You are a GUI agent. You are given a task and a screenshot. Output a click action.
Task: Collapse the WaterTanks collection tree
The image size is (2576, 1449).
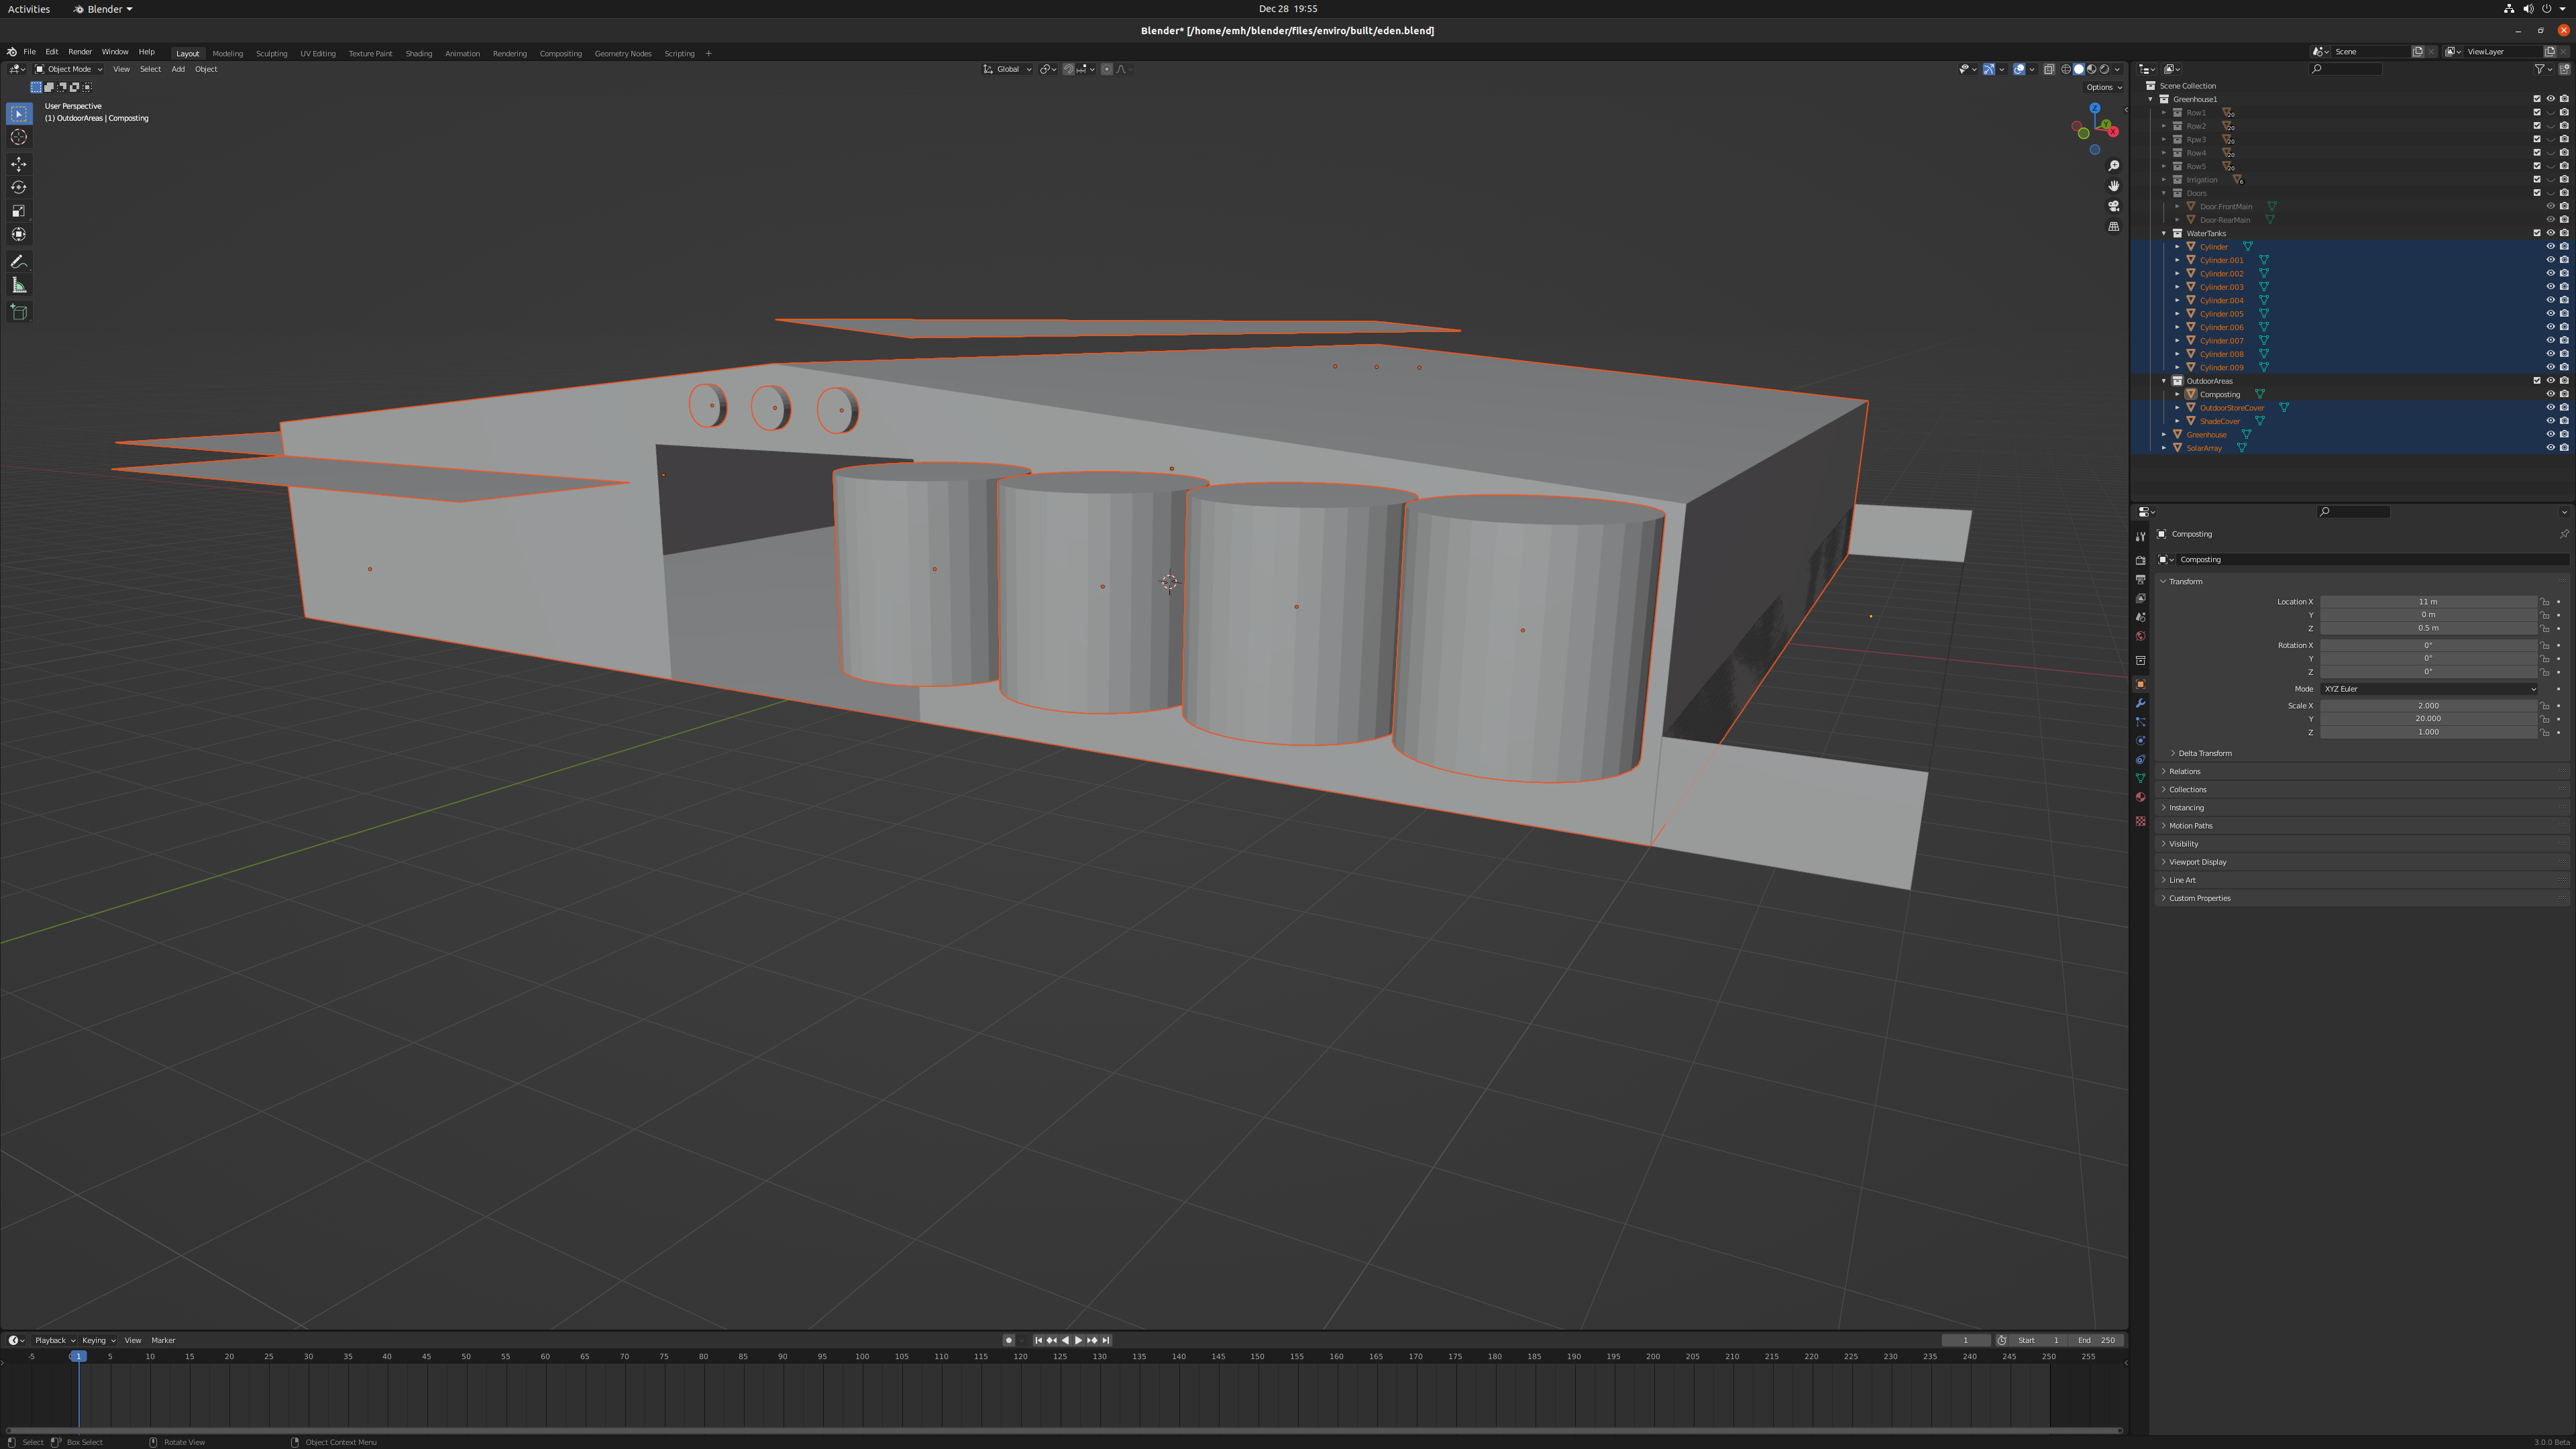point(2164,233)
